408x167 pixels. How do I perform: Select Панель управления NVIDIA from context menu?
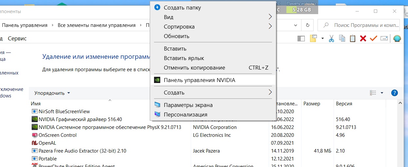199,80
